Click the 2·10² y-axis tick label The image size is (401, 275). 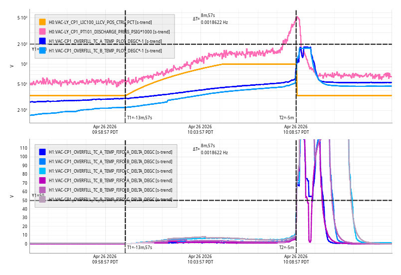pos(22,44)
